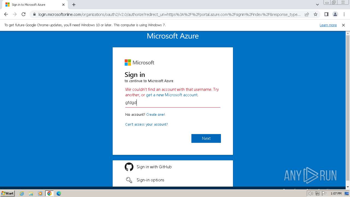Click the address bar URL

tap(169, 15)
